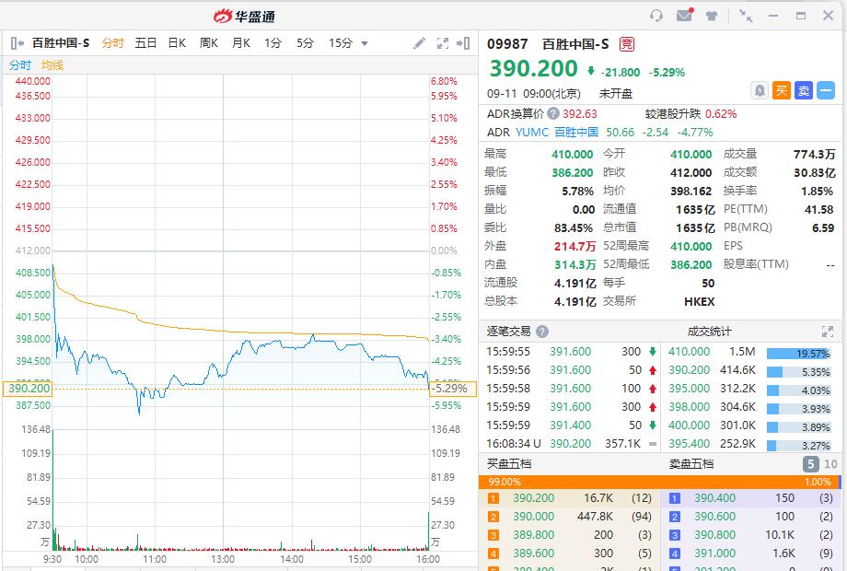Click the customer service headset icon
This screenshot has height=571, width=847.
pyautogui.click(x=656, y=16)
